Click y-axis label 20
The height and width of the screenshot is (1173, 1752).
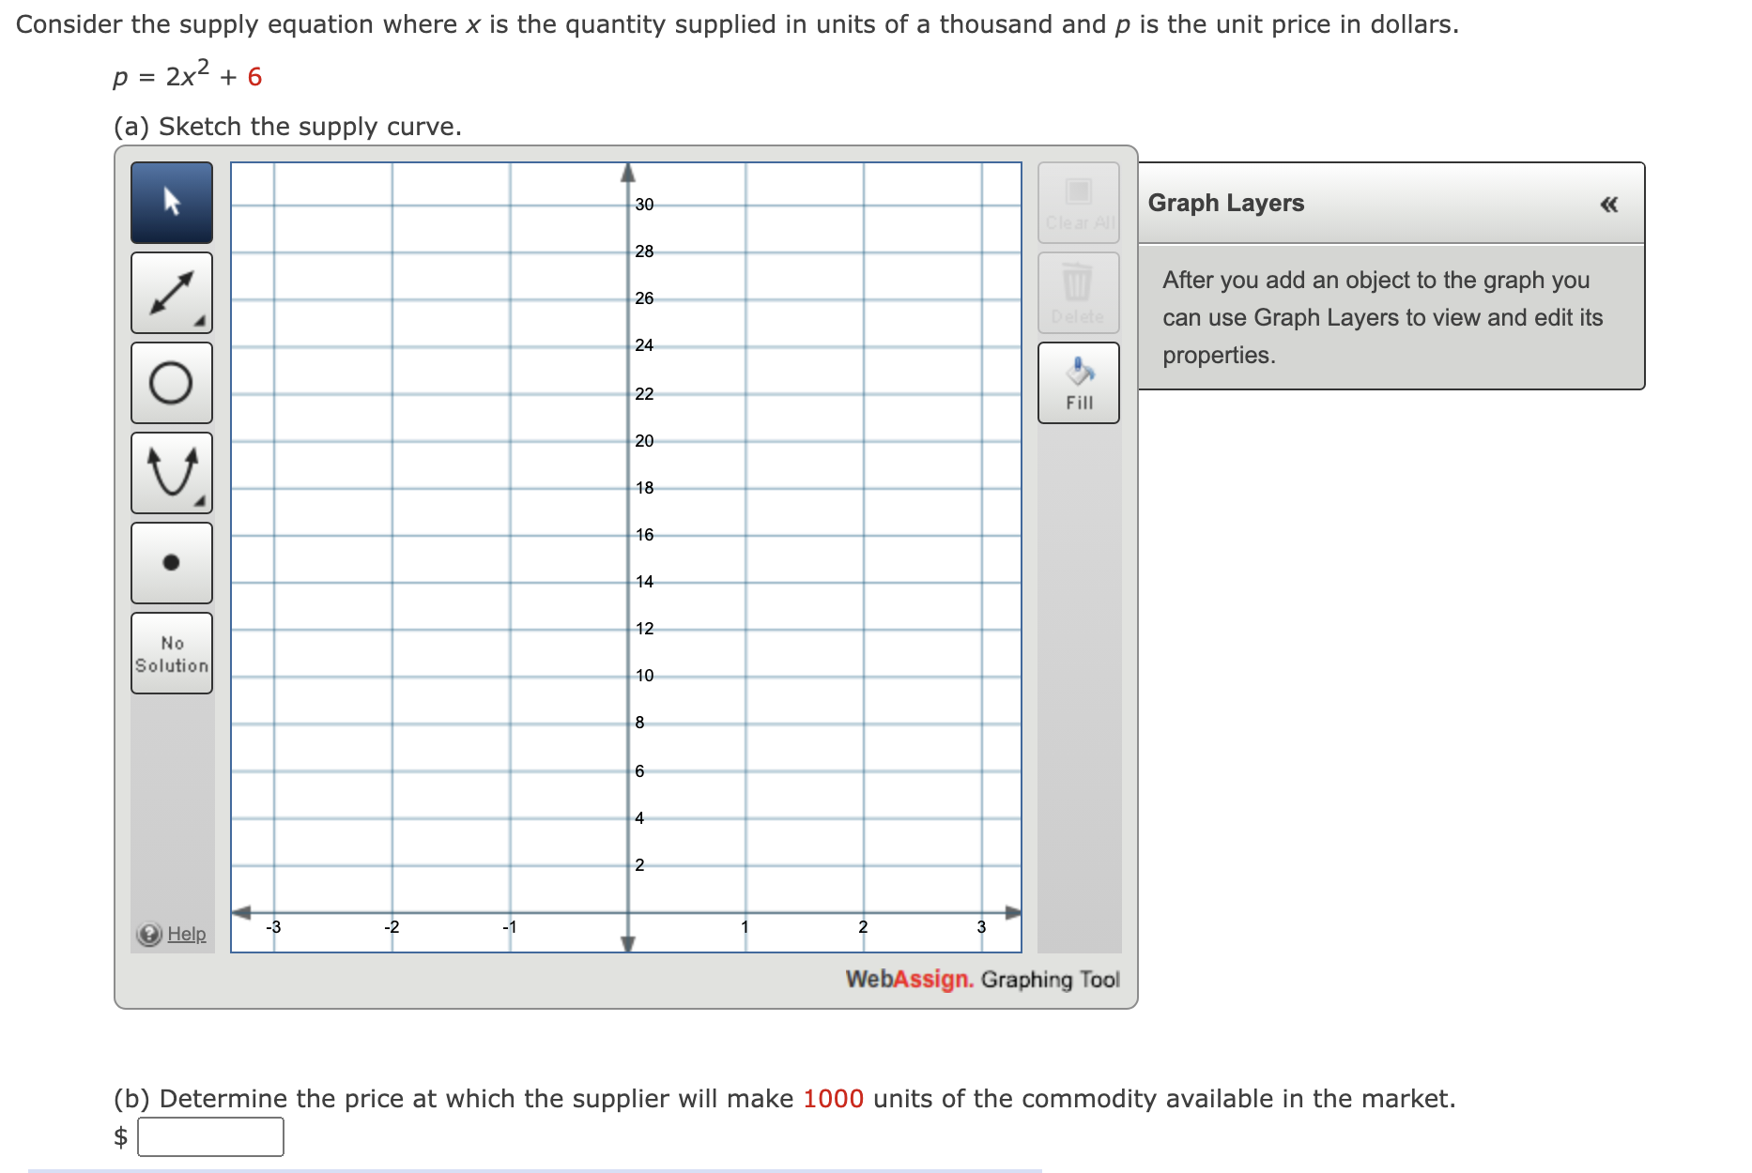click(x=644, y=441)
